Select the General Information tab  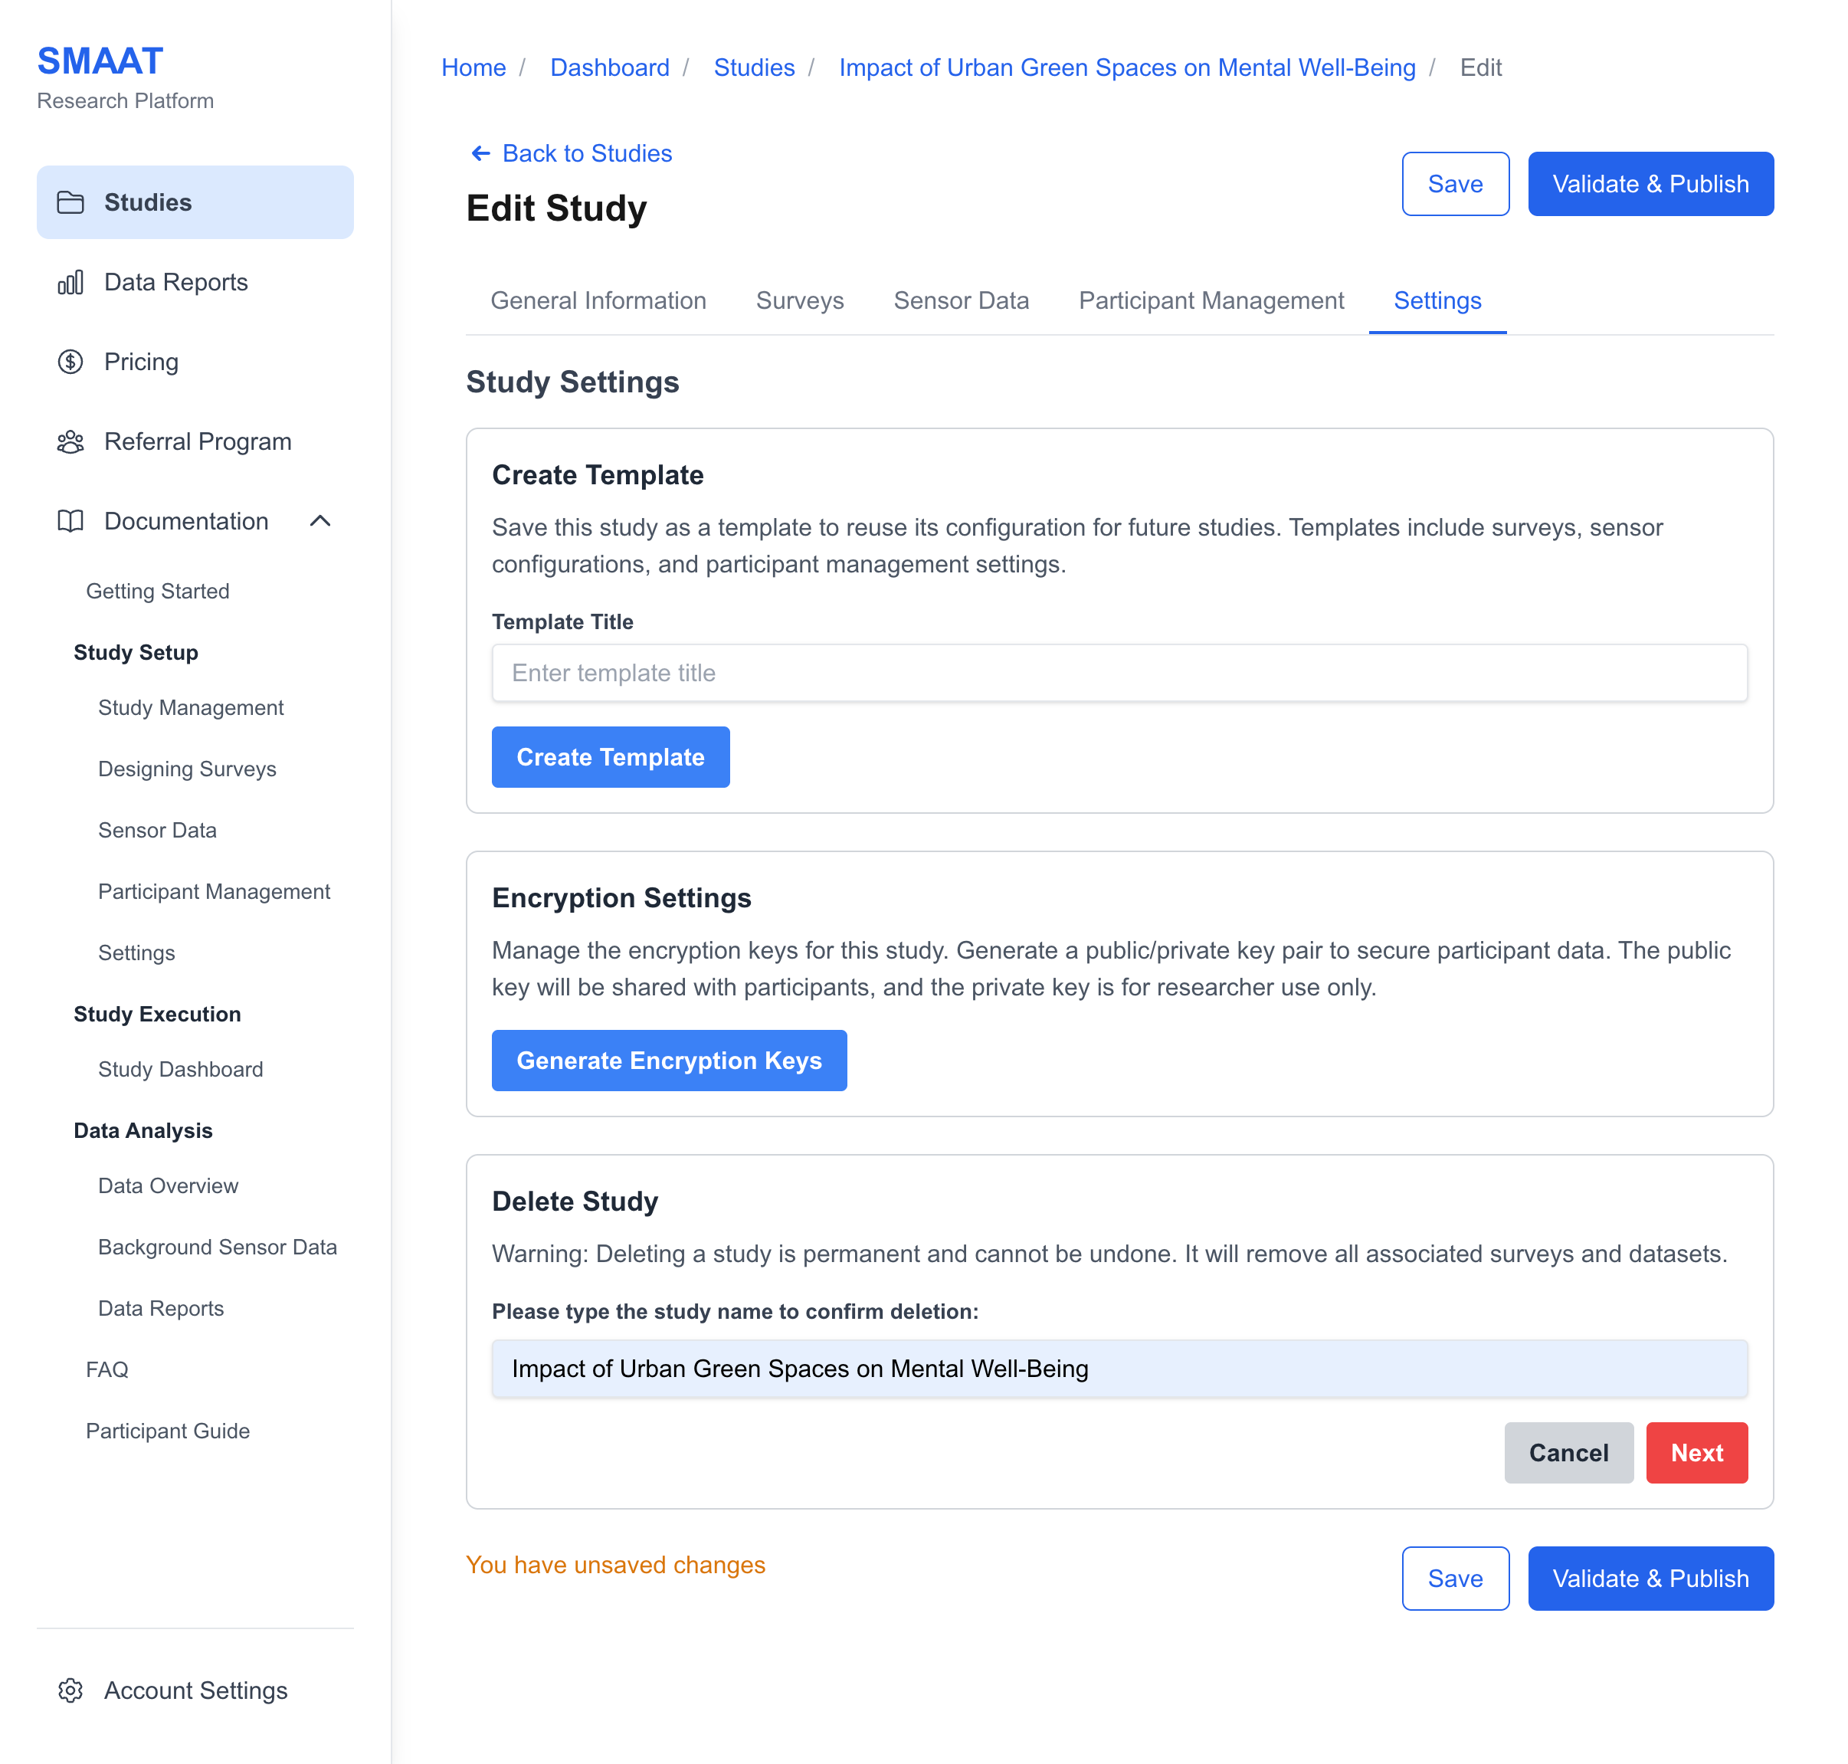click(598, 301)
